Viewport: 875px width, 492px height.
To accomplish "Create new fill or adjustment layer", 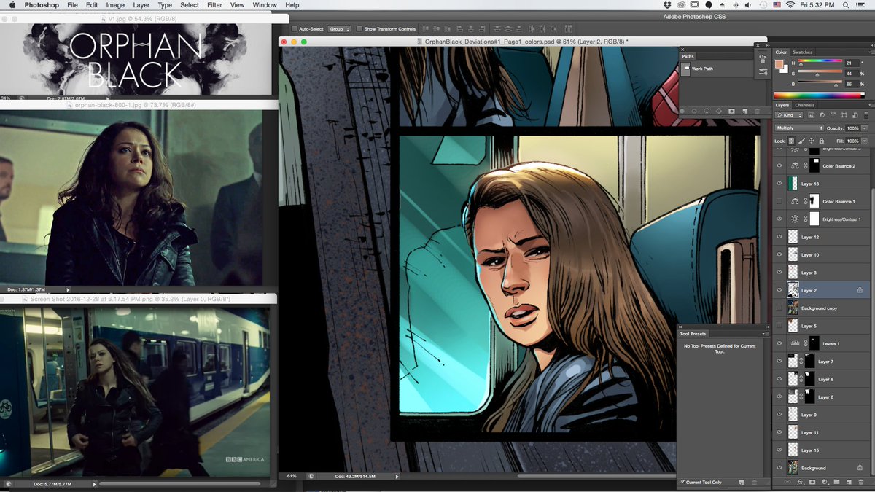I will click(825, 482).
